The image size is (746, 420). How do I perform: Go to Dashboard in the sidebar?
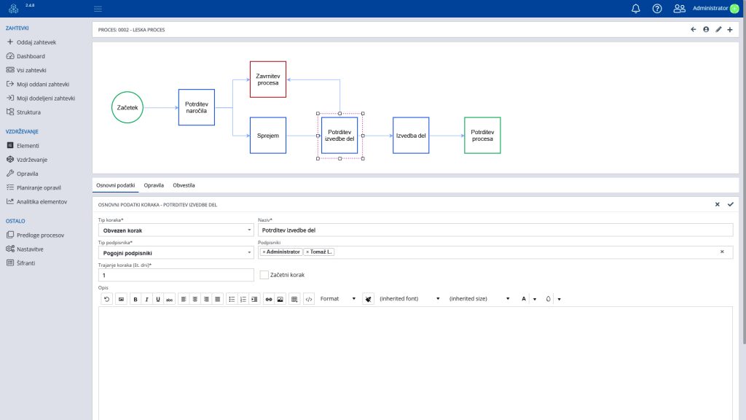[31, 56]
